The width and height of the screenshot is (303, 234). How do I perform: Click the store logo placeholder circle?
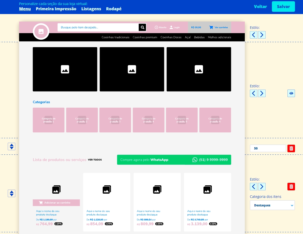[x=41, y=32]
